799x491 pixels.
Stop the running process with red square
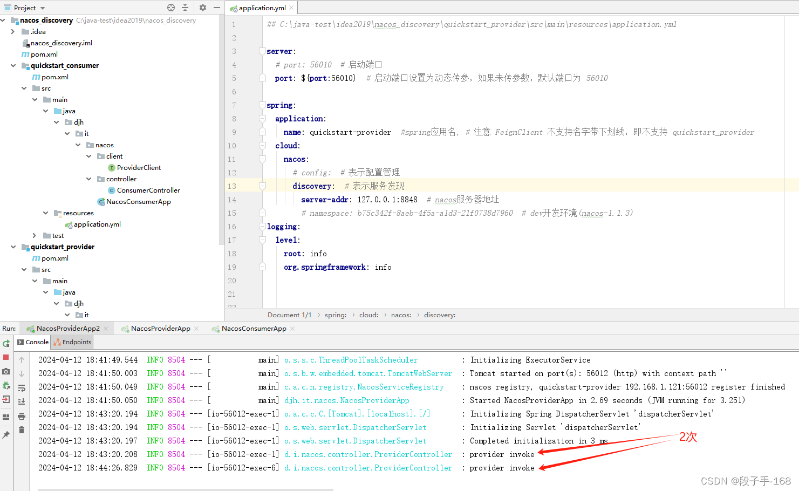(x=6, y=357)
